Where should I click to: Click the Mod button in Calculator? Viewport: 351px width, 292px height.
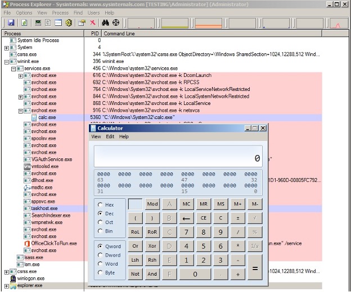point(152,204)
